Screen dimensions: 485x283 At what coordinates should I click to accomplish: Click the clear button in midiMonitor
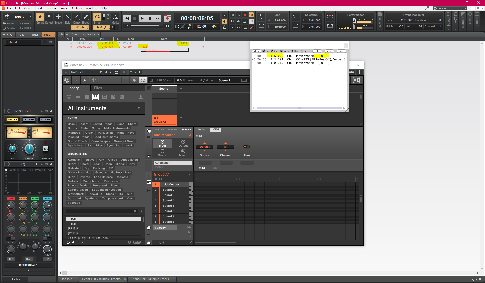(x=256, y=51)
